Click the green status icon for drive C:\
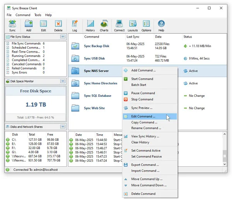The width and height of the screenshot is (232, 200). click(x=8, y=140)
